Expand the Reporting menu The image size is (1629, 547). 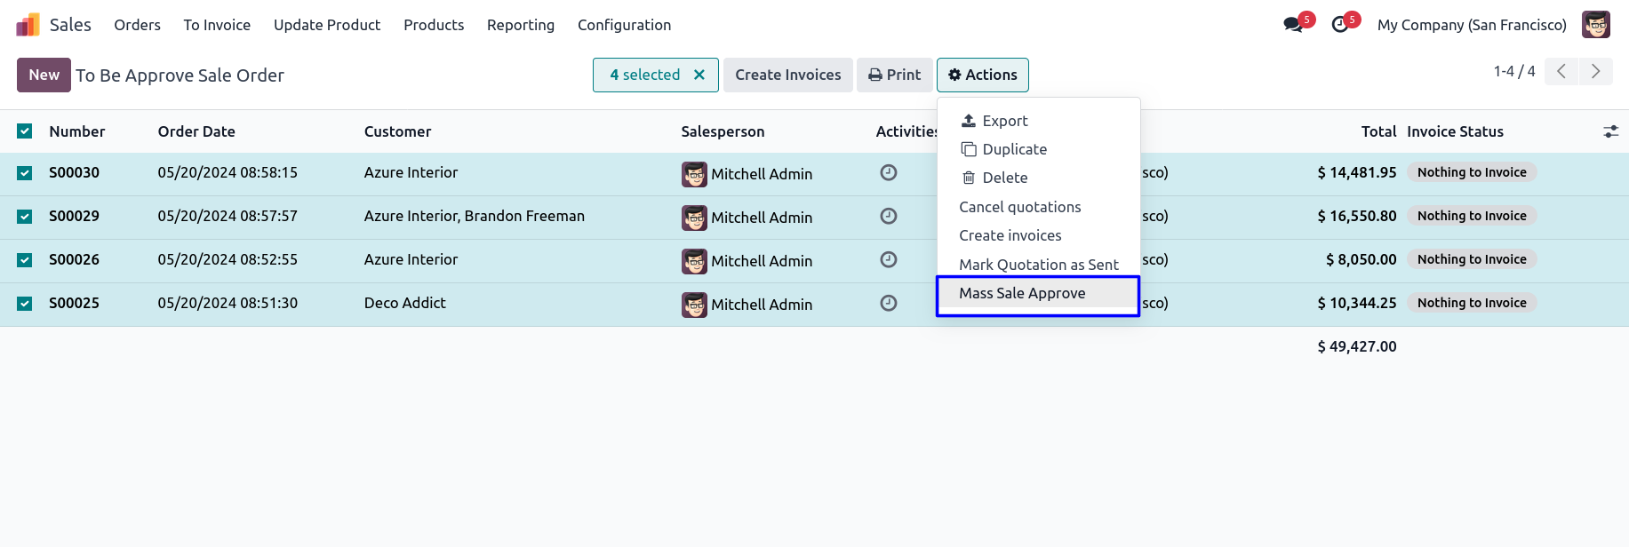coord(520,25)
